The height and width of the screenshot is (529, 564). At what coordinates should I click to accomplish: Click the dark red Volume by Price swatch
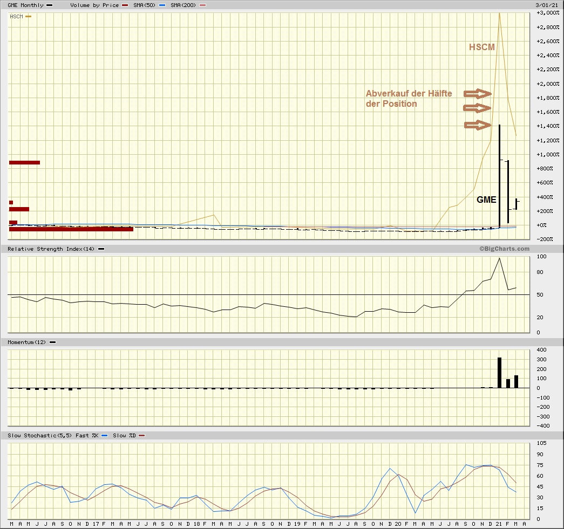click(125, 5)
